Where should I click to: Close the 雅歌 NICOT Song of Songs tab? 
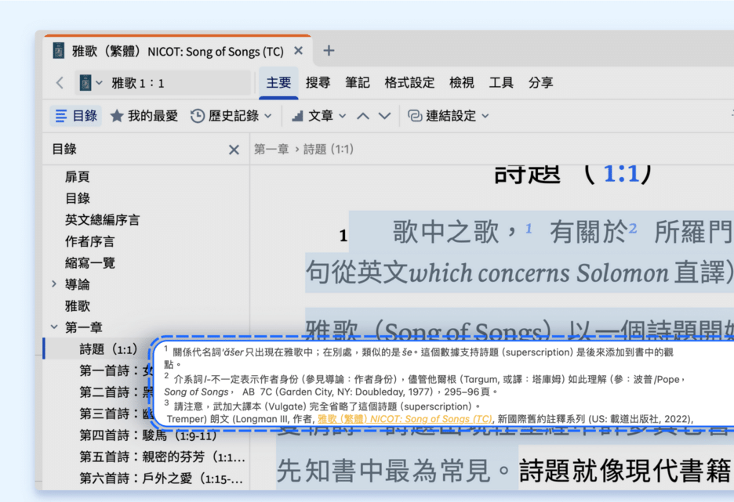298,51
